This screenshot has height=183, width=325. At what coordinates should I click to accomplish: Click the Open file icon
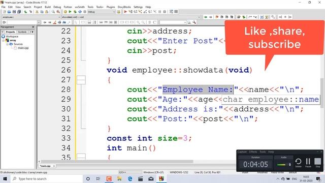[9, 12]
